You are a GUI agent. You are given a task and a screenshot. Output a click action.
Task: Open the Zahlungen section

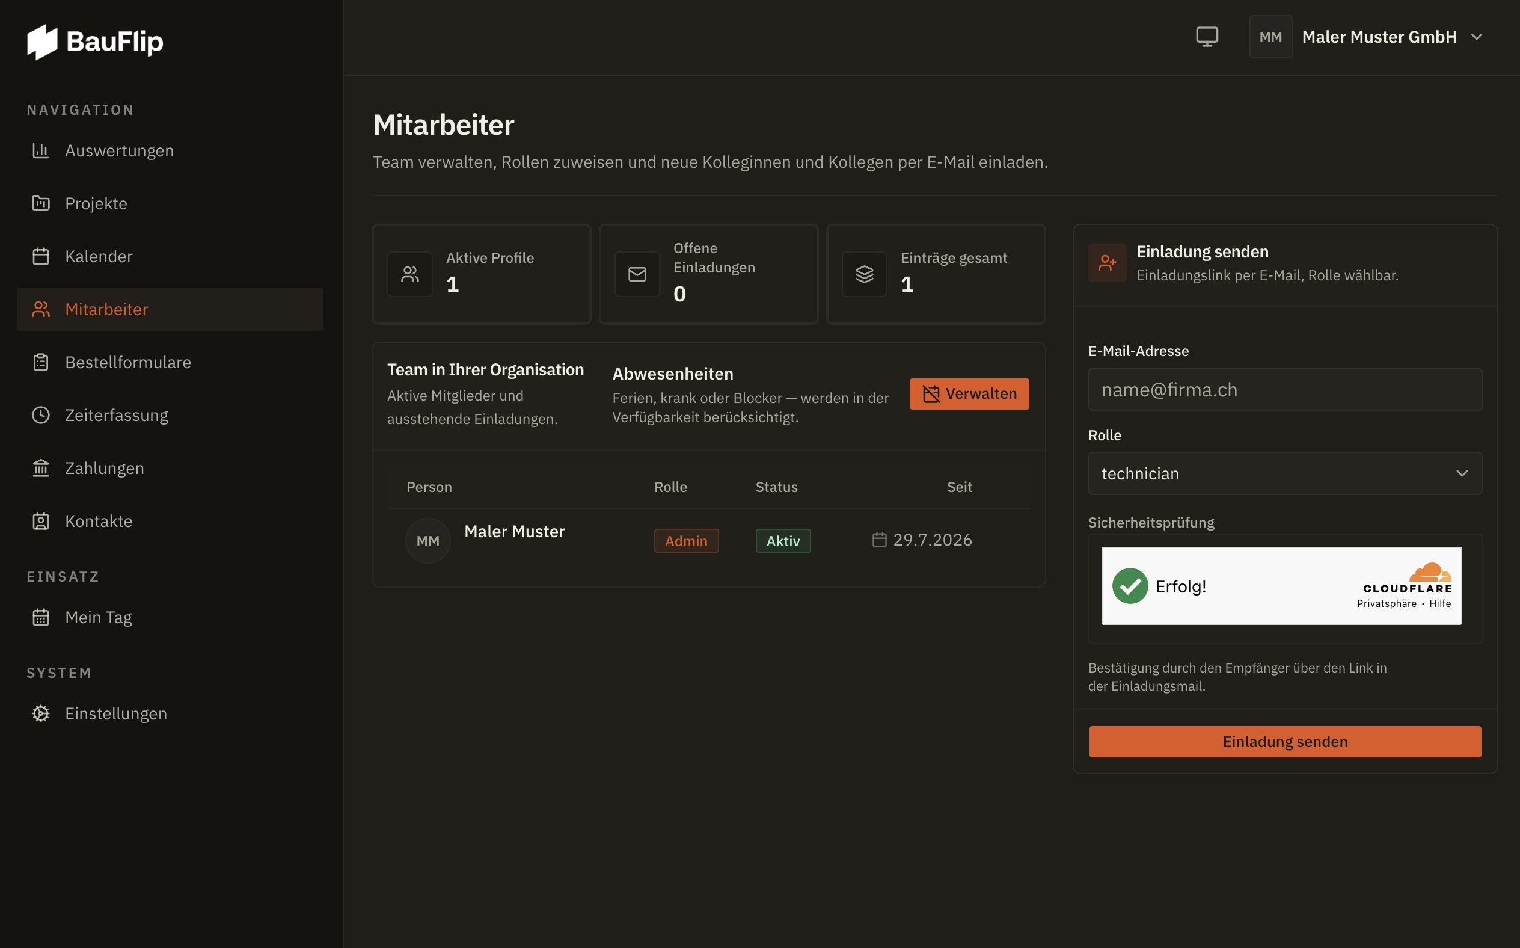(170, 469)
